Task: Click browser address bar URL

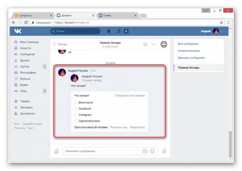Action: pos(72,22)
